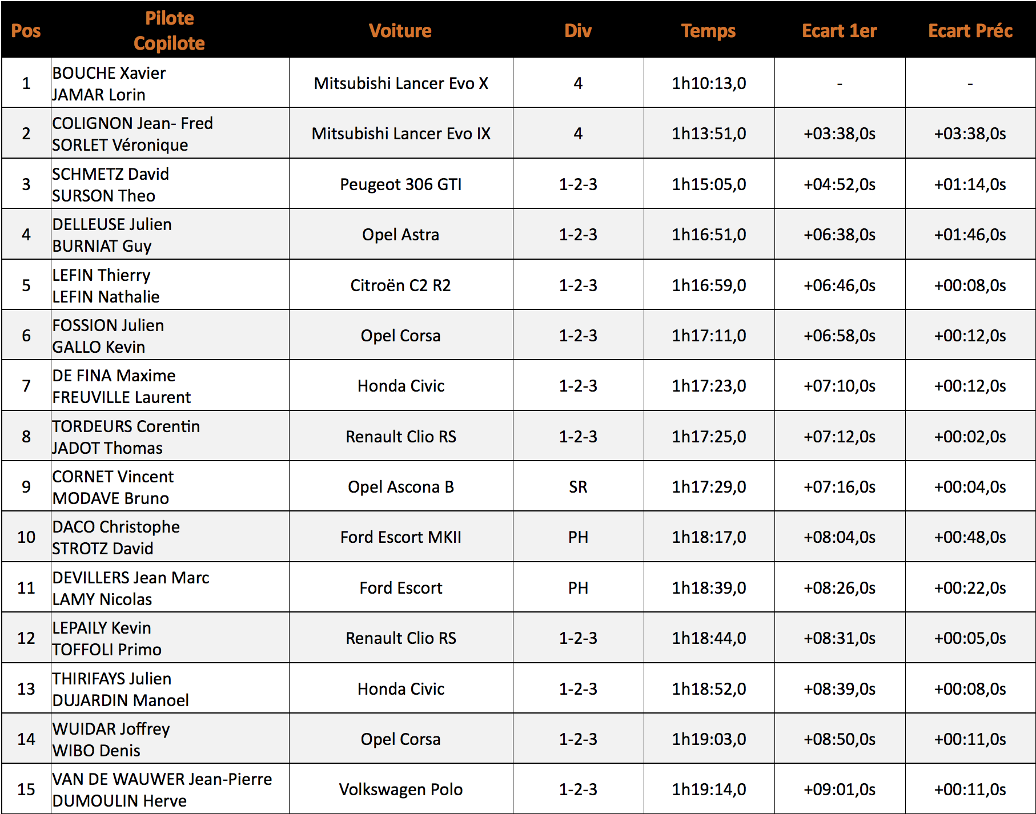The height and width of the screenshot is (814, 1036).
Task: Select the Volkswagen Polo cell
Action: pos(401,789)
